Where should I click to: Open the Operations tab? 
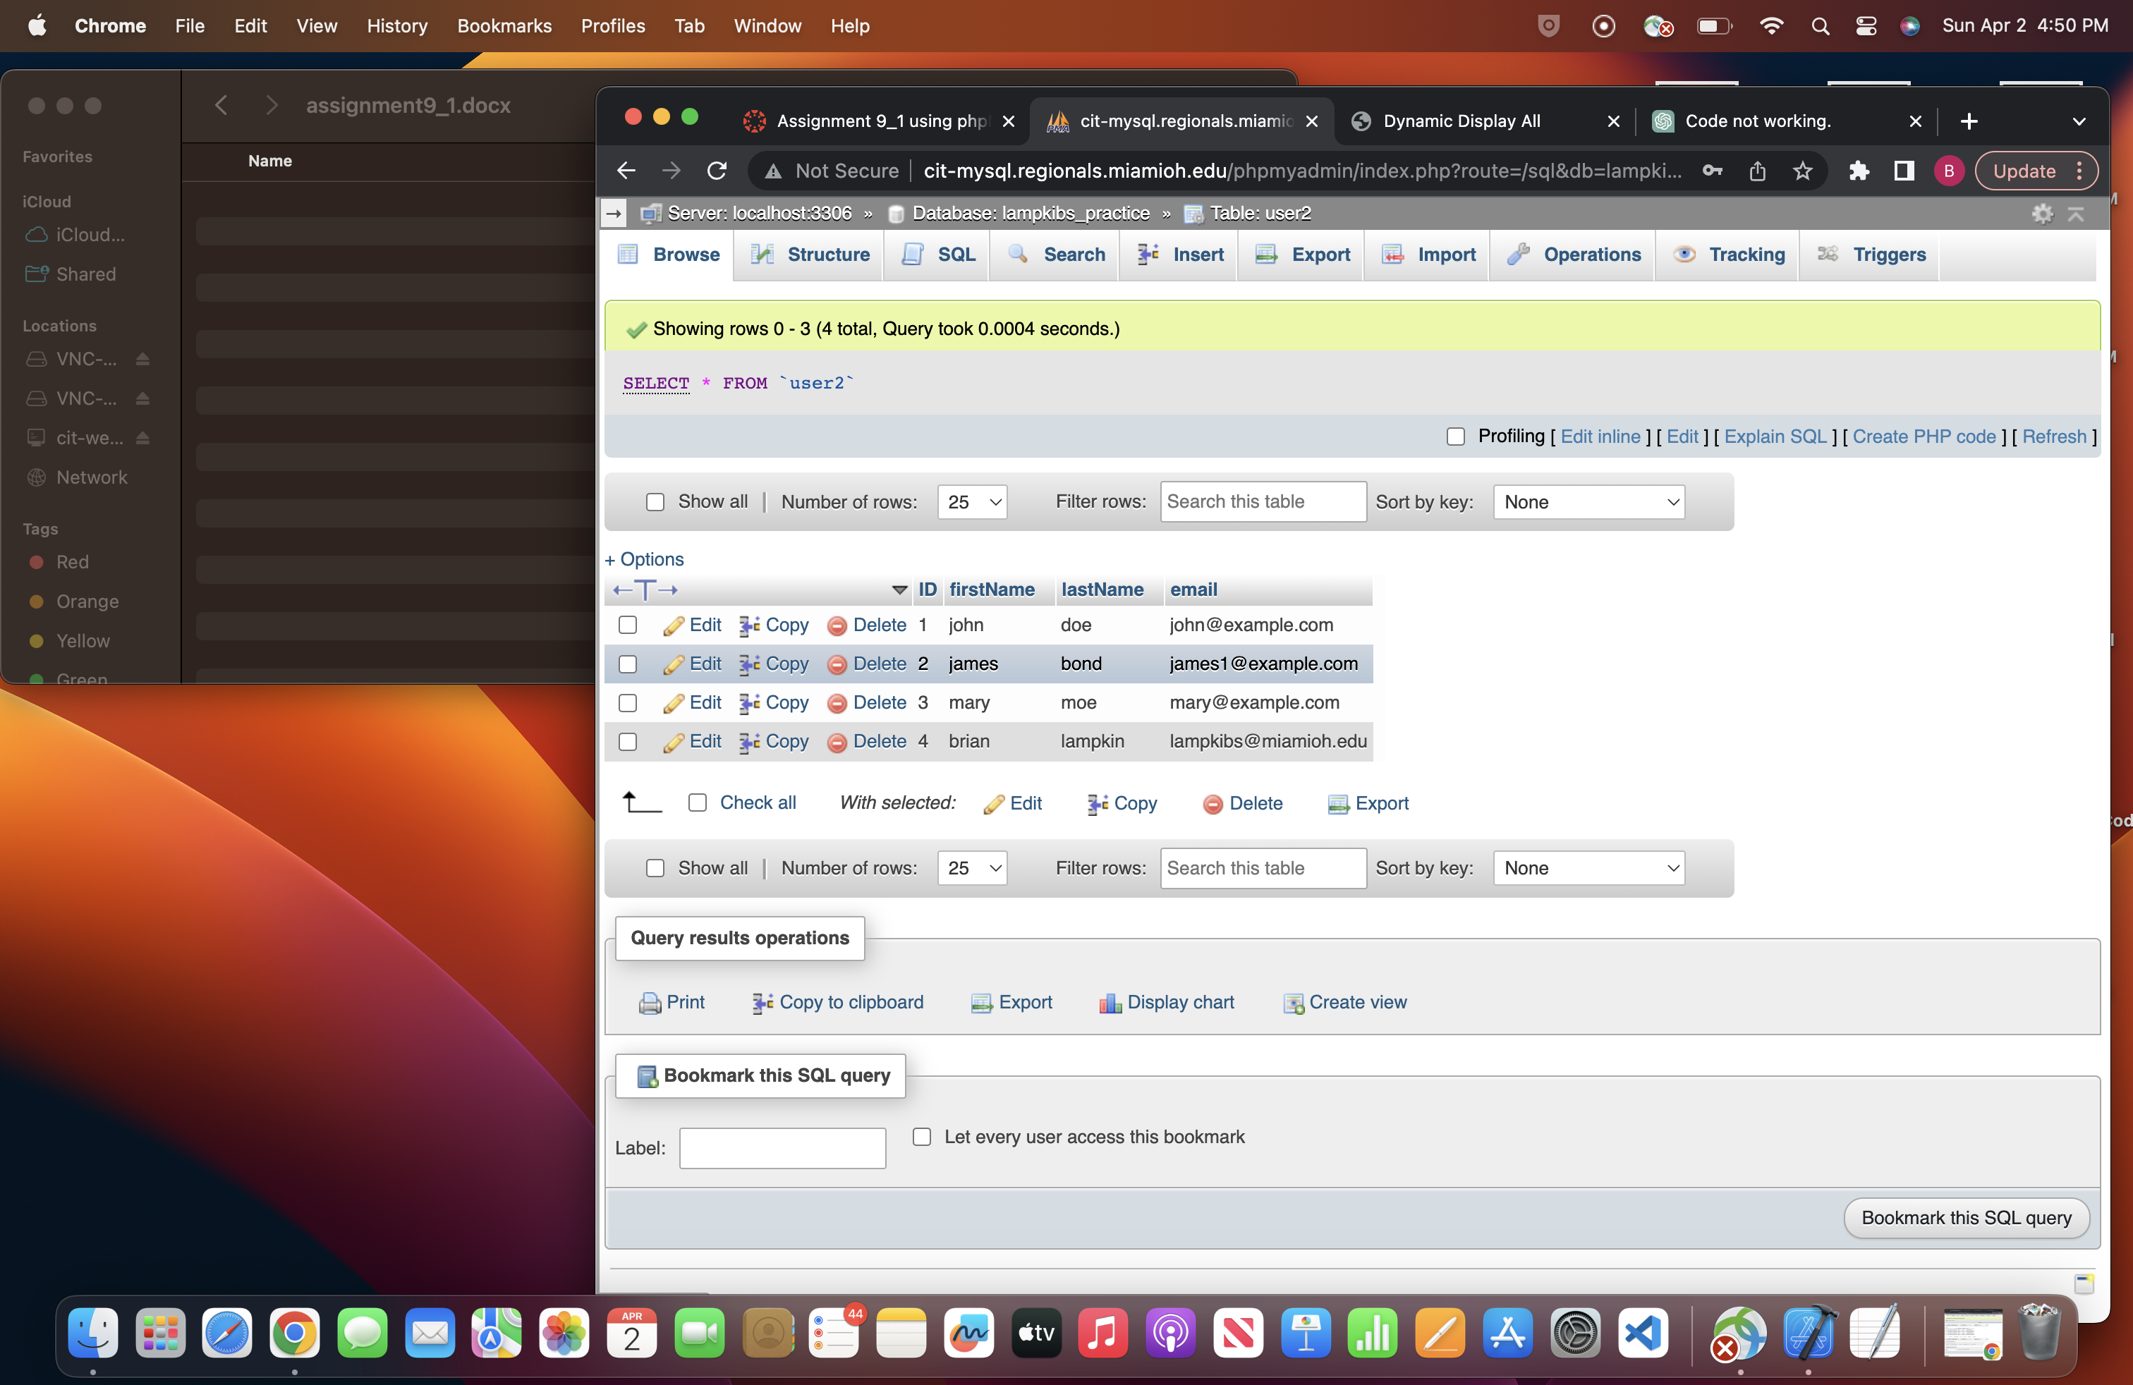[x=1573, y=255]
